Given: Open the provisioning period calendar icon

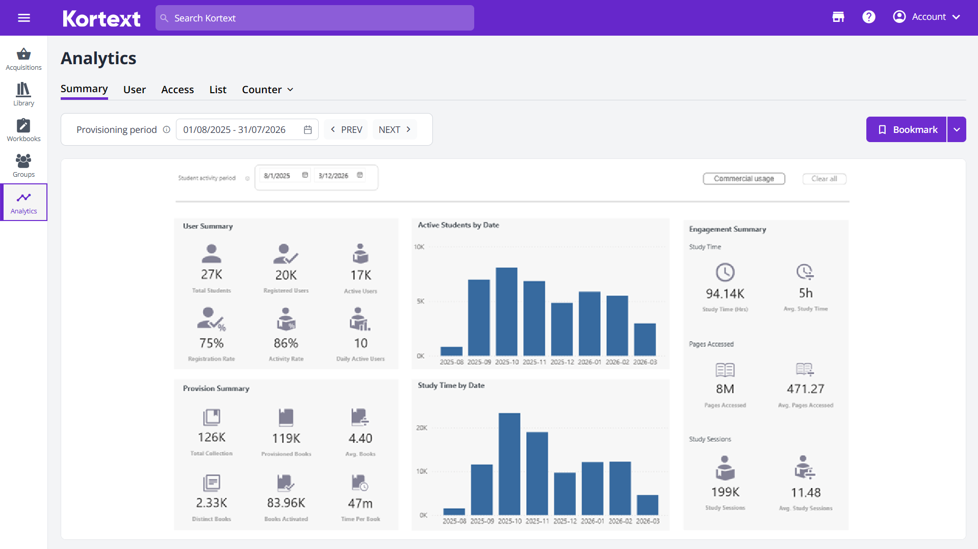Looking at the screenshot, I should pyautogui.click(x=307, y=129).
